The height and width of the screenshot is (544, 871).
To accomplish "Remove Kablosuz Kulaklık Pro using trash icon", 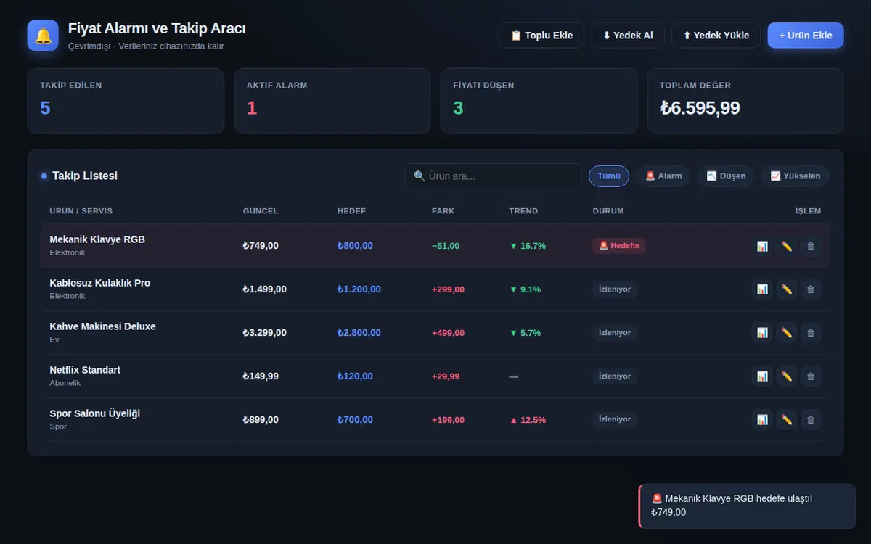I will [x=811, y=289].
